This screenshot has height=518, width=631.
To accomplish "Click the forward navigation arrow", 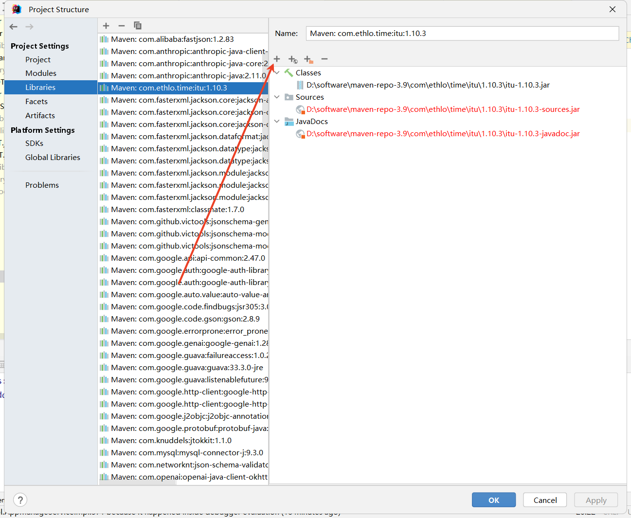I will point(30,27).
